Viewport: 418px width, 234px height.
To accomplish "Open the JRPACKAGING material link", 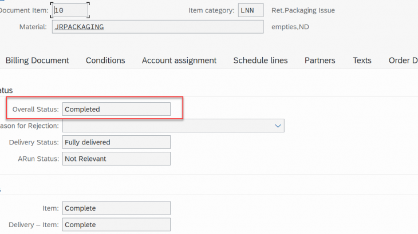I will [x=79, y=27].
